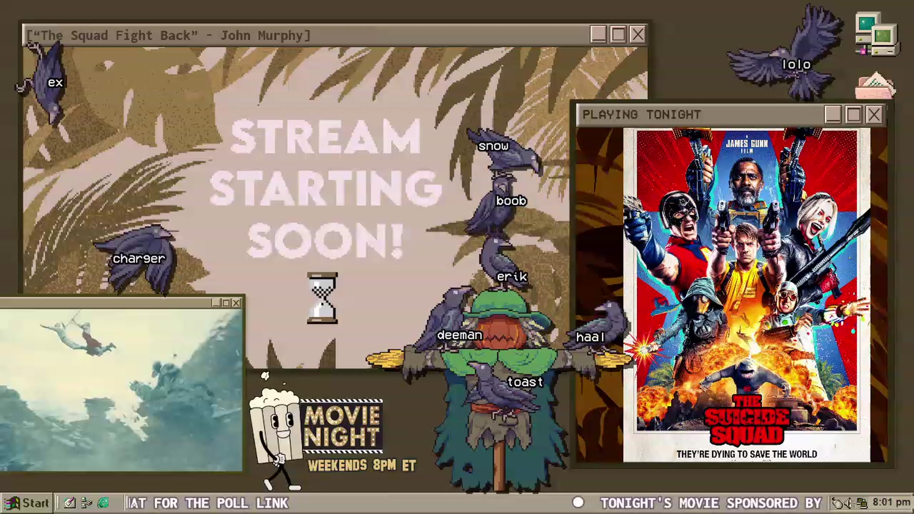Close the small video clip window
Screen dimensions: 914x514
(236, 303)
